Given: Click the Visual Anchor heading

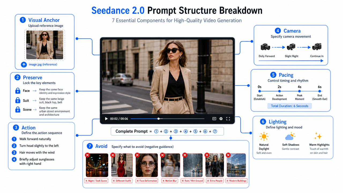Looking at the screenshot, I should click(x=44, y=20).
